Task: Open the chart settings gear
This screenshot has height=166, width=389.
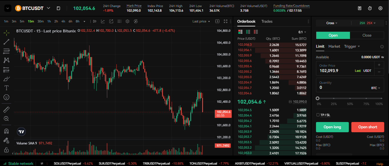Action: coord(127,21)
